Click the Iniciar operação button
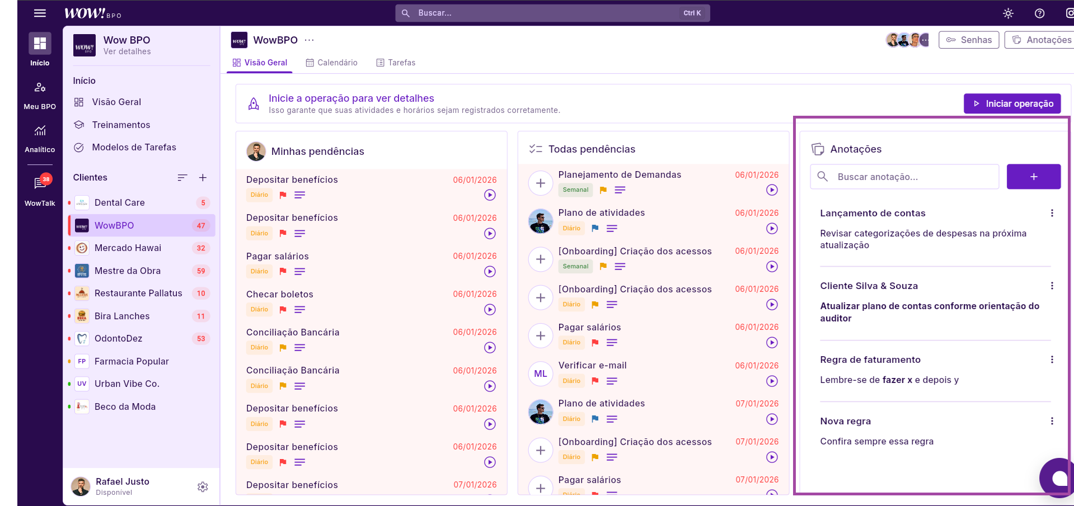This screenshot has height=506, width=1074. [x=1012, y=103]
